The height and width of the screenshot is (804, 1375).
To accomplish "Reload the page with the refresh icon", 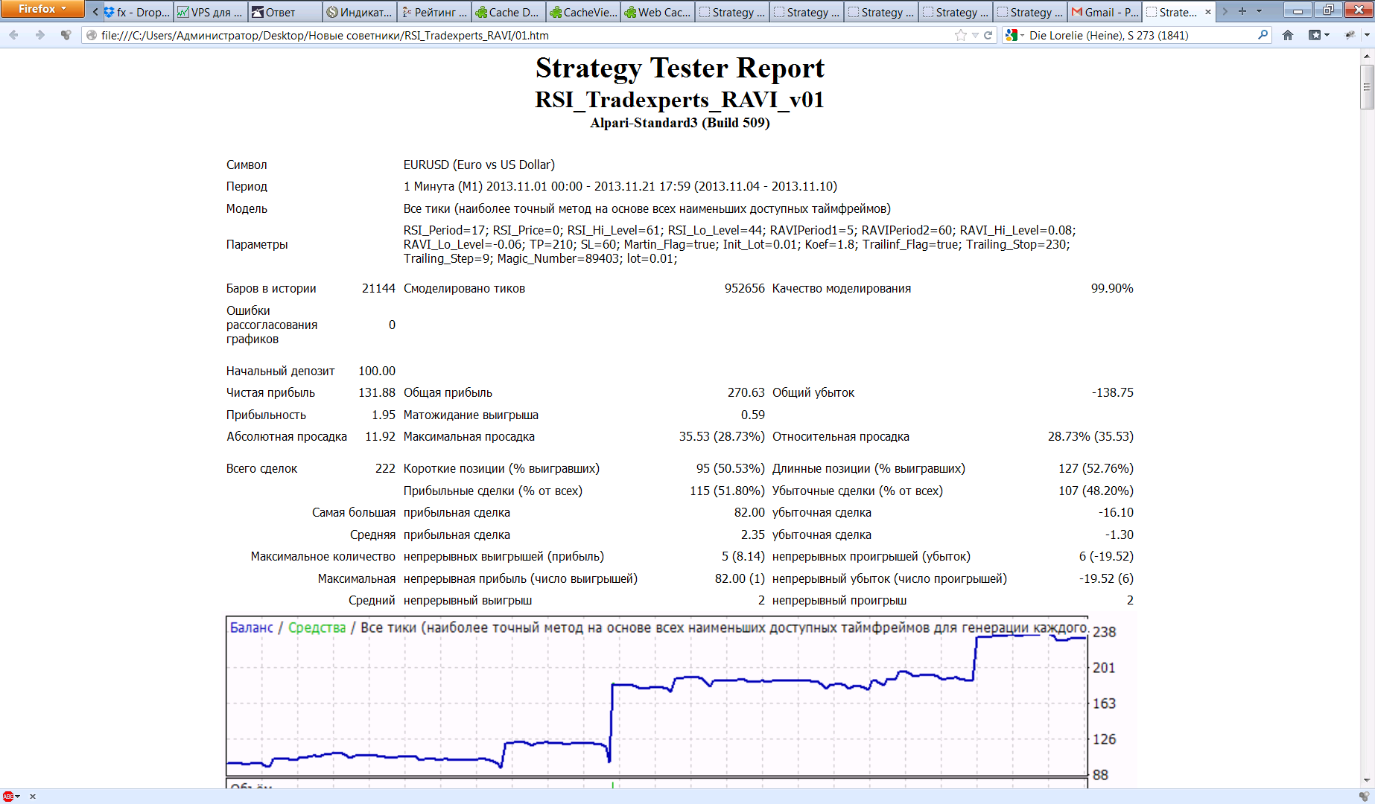I will tap(988, 35).
